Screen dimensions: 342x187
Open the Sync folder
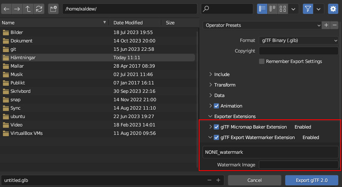tap(98, 108)
